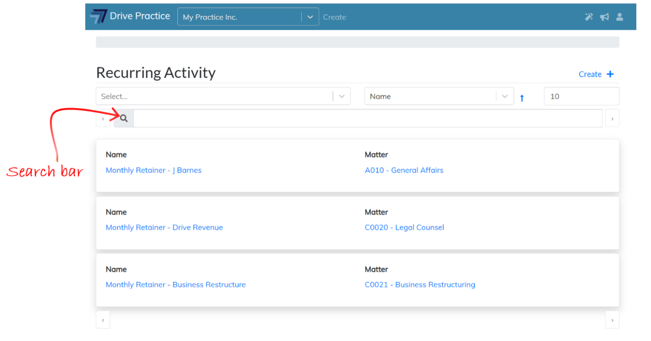Click the Drive Practice brand text

(x=140, y=16)
